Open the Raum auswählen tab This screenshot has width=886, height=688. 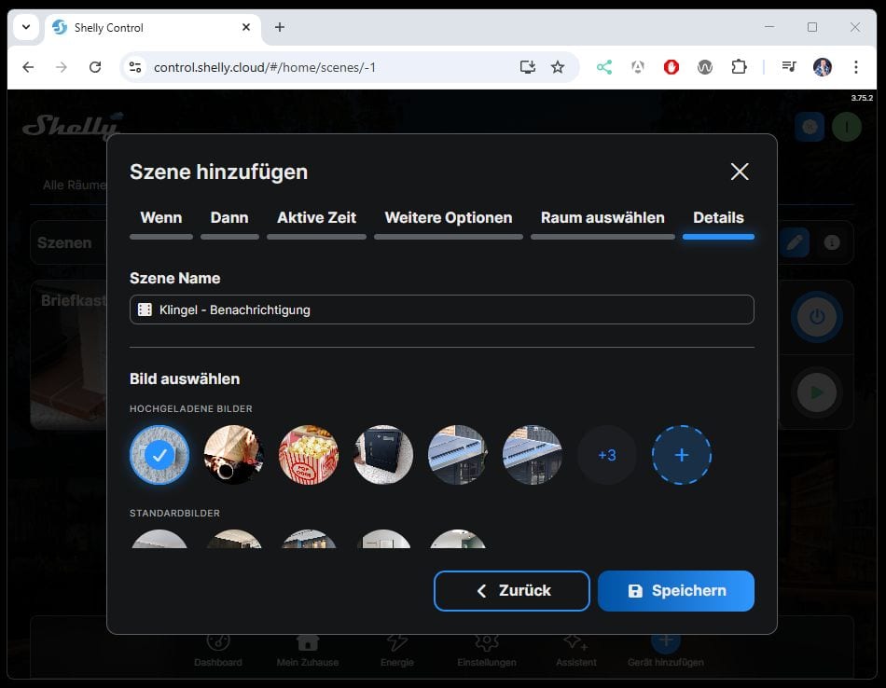tap(602, 218)
